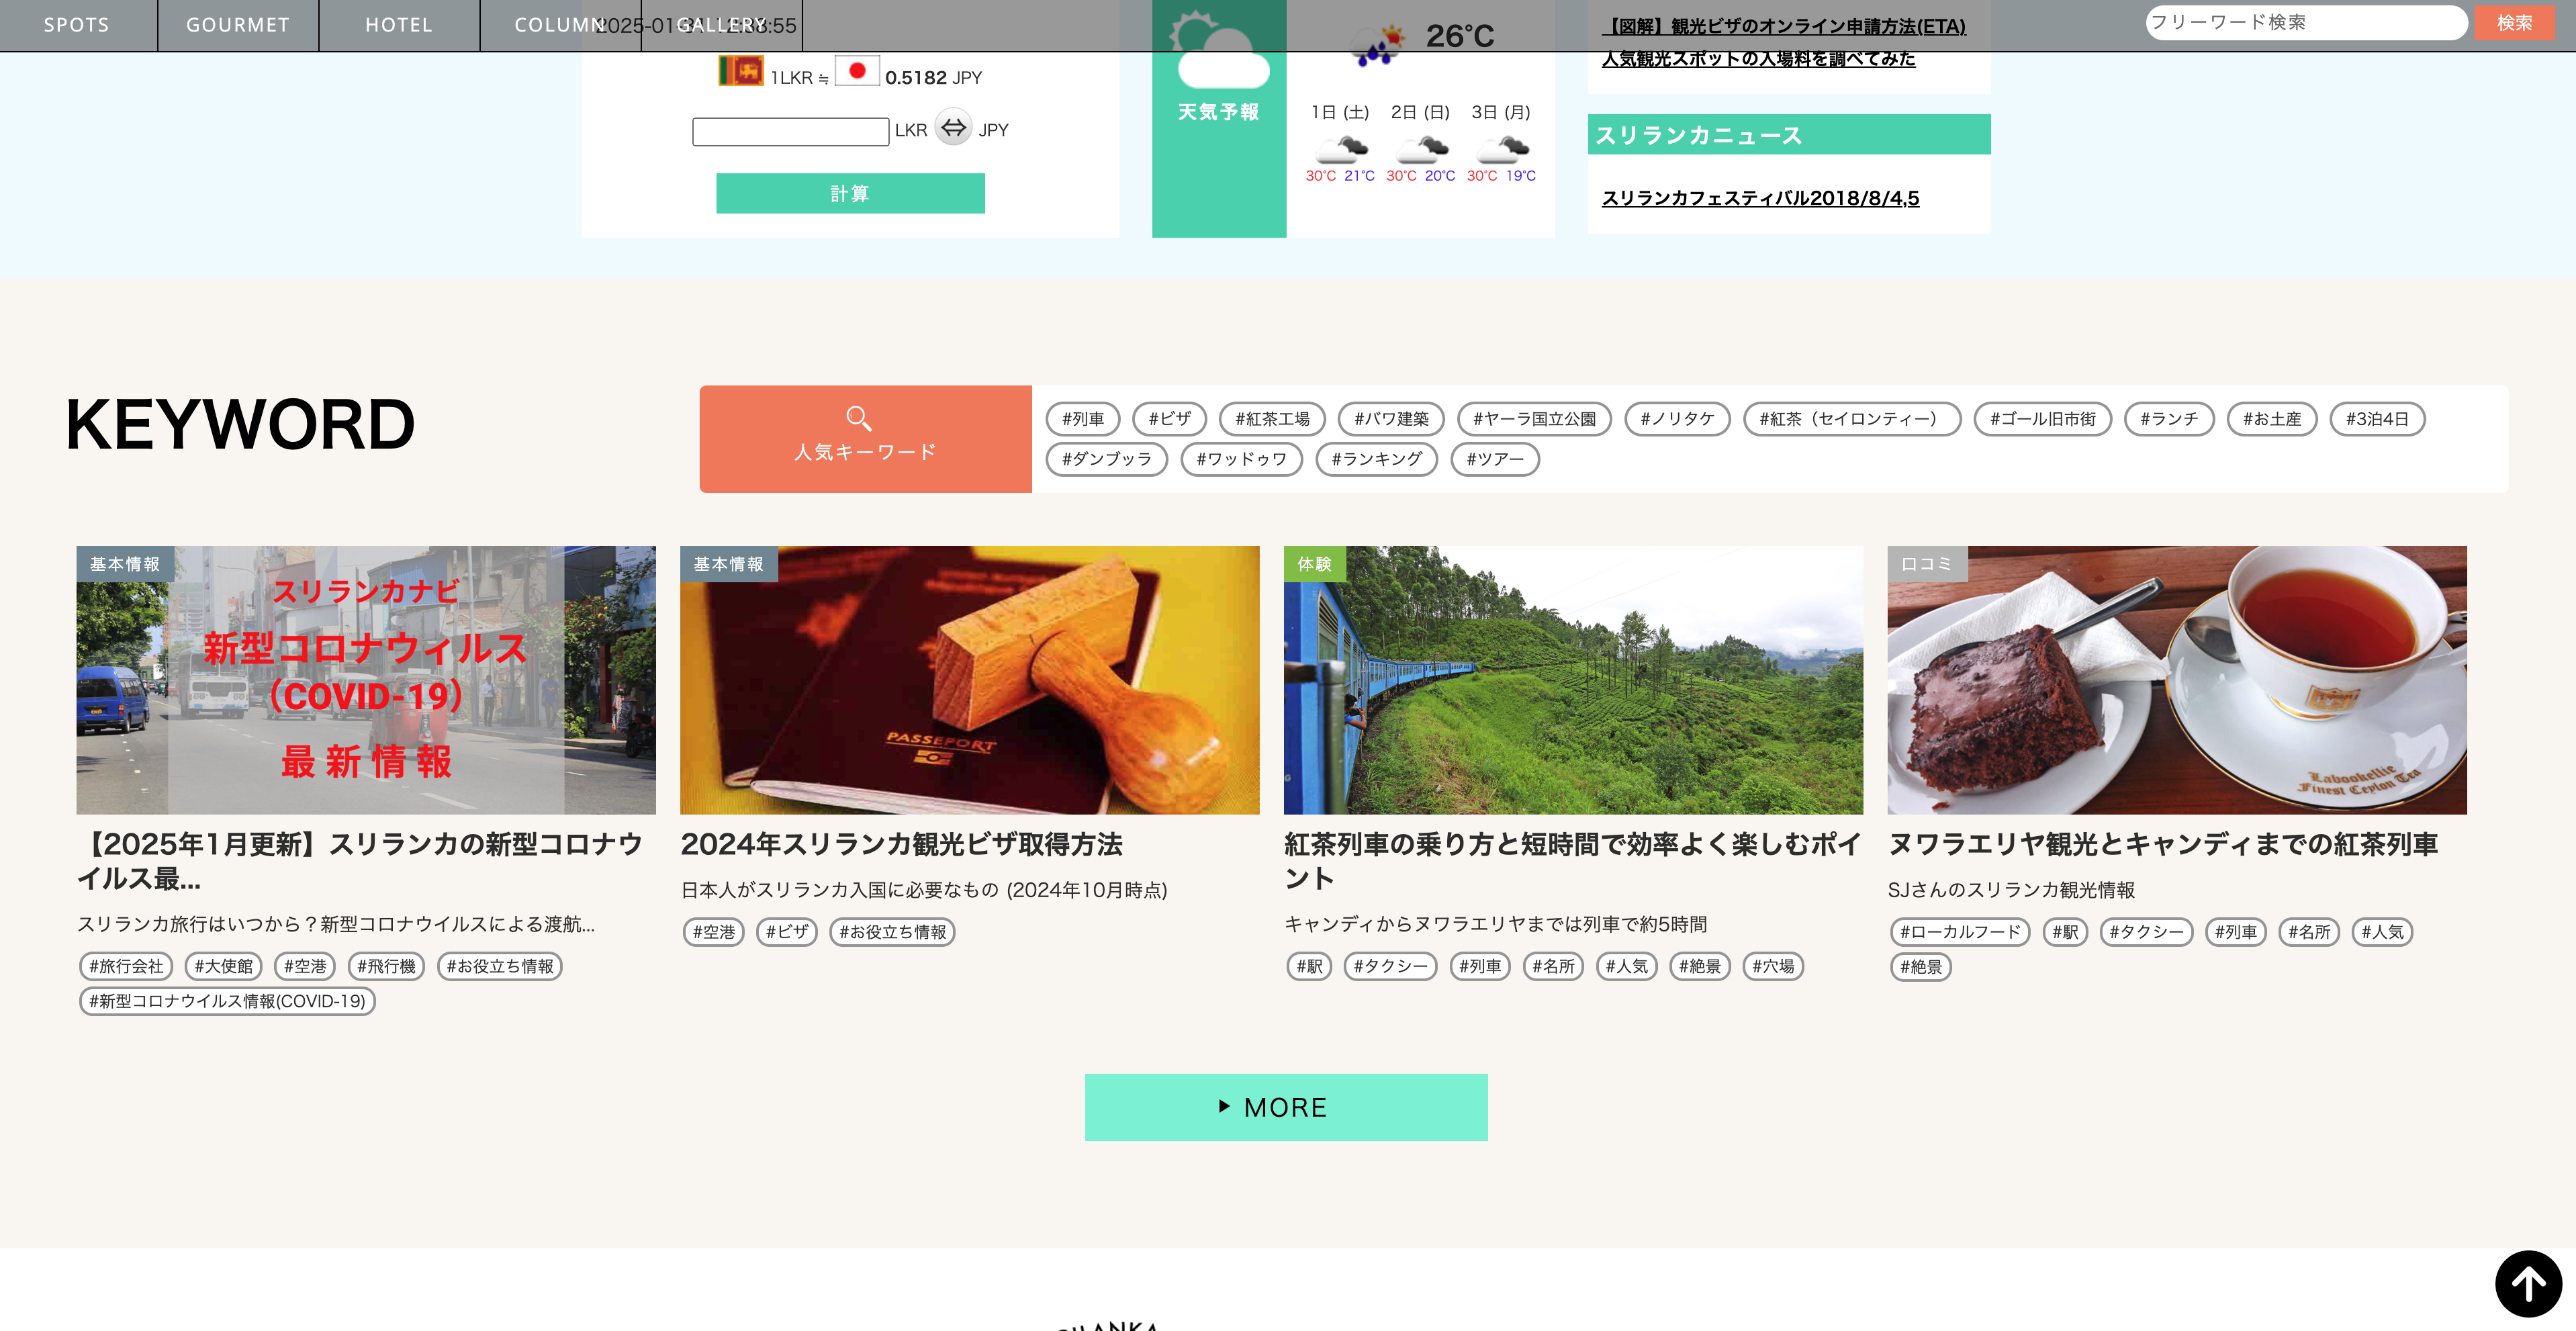This screenshot has width=2576, height=1331.
Task: Click the weather icon for 1日 (土)
Action: [1341, 149]
